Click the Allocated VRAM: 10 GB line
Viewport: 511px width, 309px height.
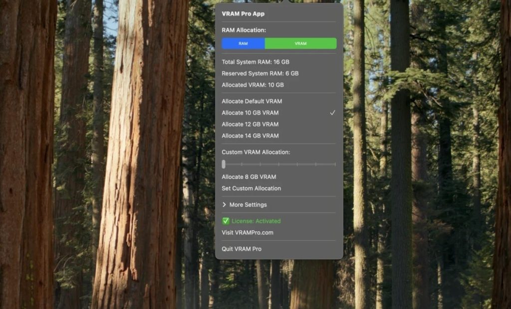pos(253,85)
